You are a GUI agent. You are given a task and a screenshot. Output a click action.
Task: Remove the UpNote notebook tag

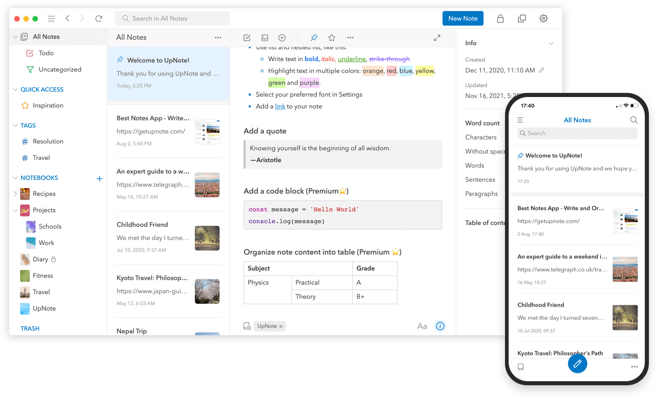(x=281, y=327)
